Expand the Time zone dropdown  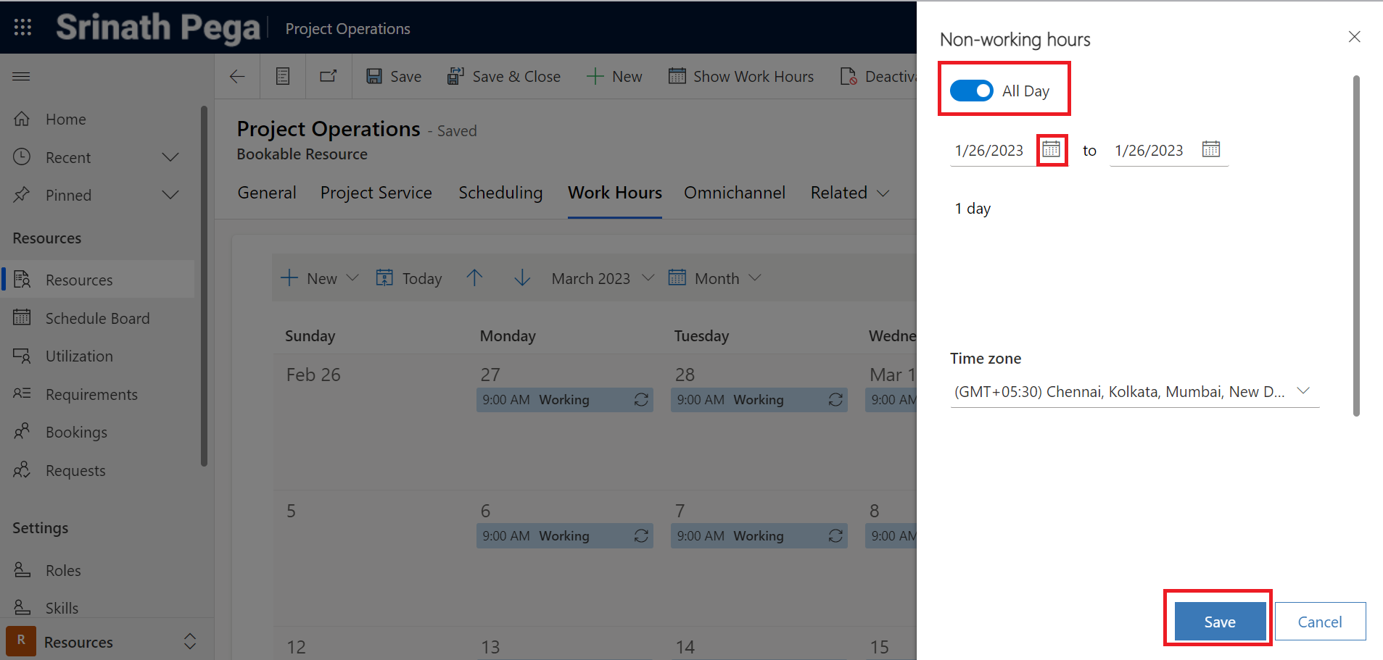(1303, 391)
